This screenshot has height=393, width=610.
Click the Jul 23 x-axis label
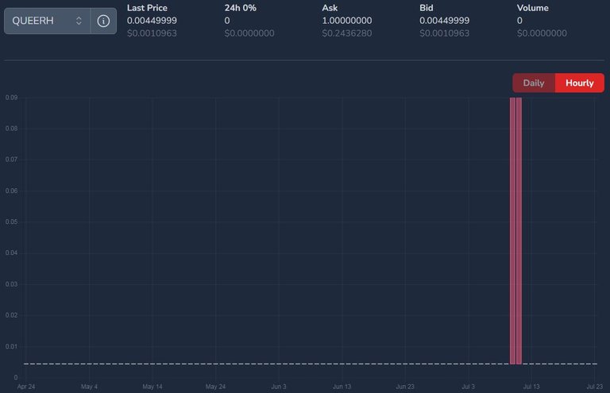(x=594, y=387)
